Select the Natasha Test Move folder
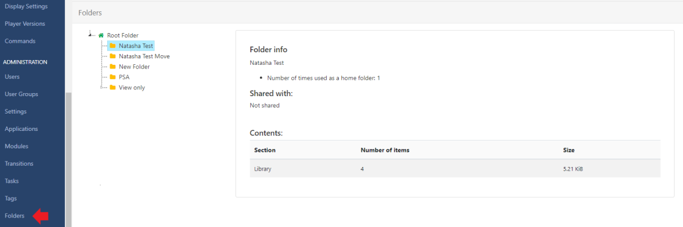The image size is (683, 227). (144, 56)
